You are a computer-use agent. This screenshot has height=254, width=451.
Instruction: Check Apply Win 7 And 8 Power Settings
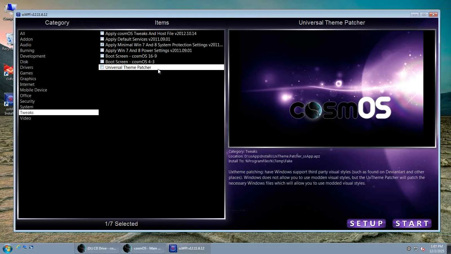coord(102,50)
